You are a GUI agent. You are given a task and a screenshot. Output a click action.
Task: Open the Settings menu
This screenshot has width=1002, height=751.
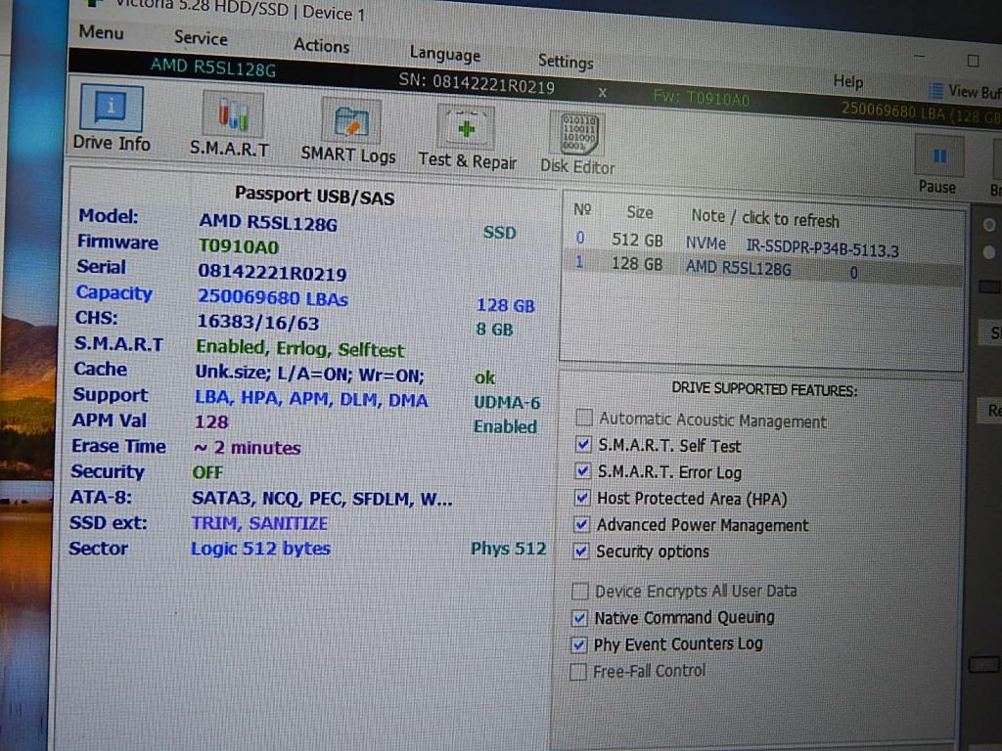click(566, 62)
